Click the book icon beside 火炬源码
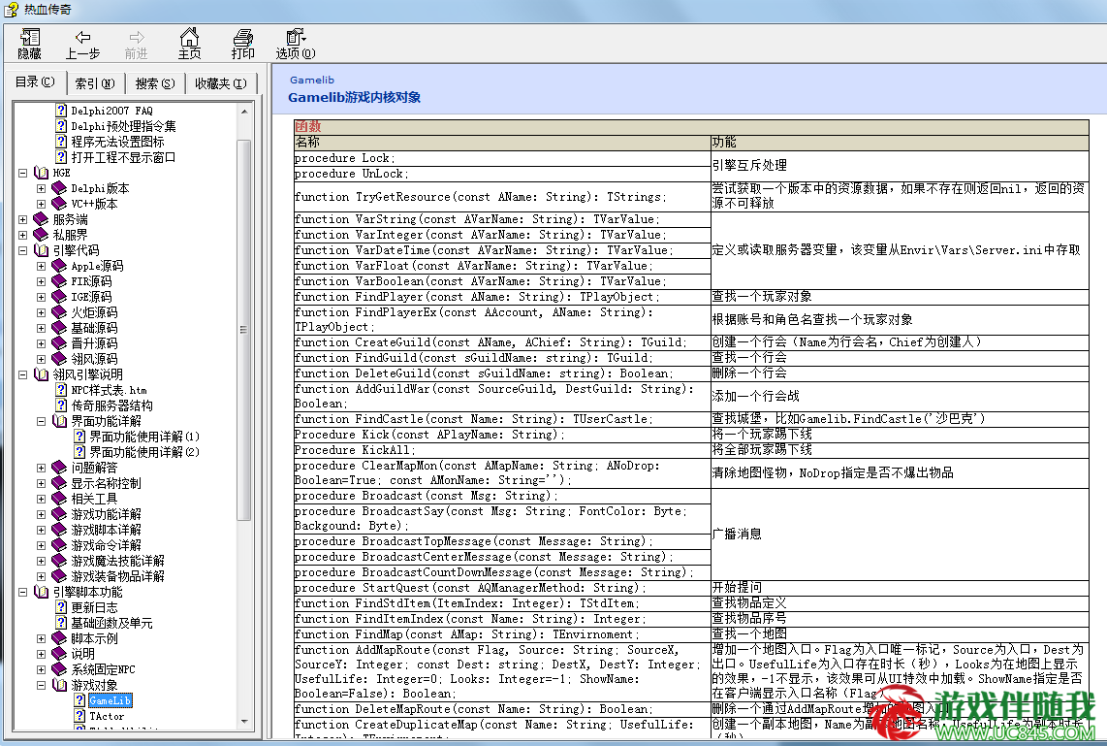The height and width of the screenshot is (746, 1107). click(60, 312)
